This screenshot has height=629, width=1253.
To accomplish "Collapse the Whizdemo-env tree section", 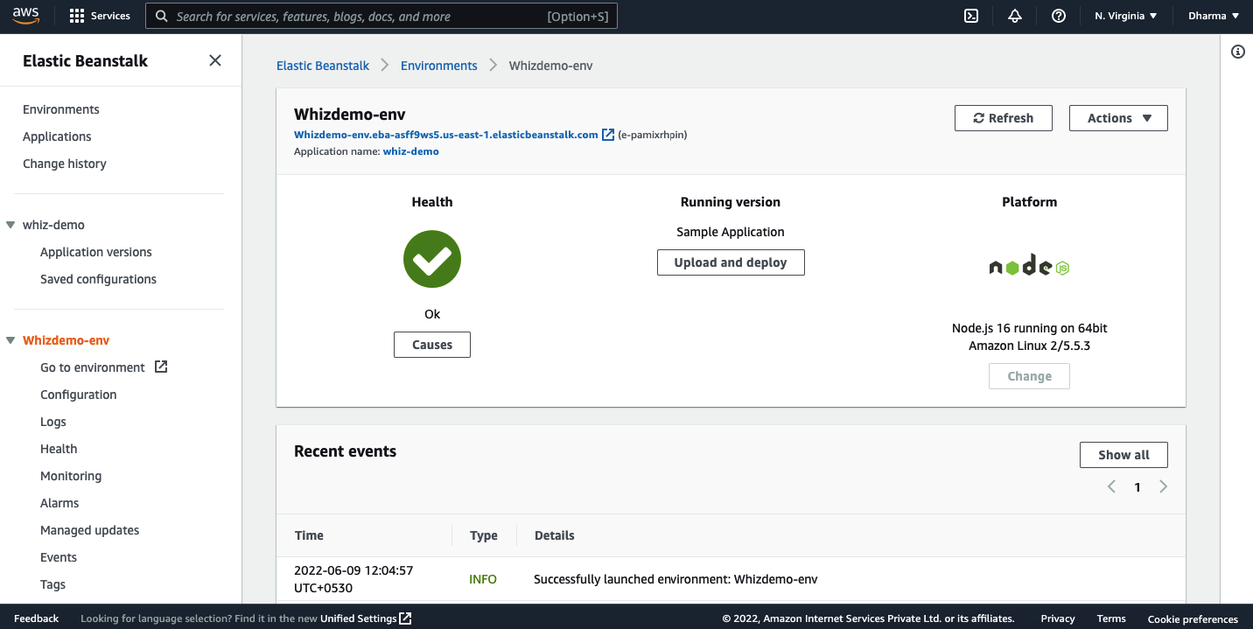I will pos(10,340).
